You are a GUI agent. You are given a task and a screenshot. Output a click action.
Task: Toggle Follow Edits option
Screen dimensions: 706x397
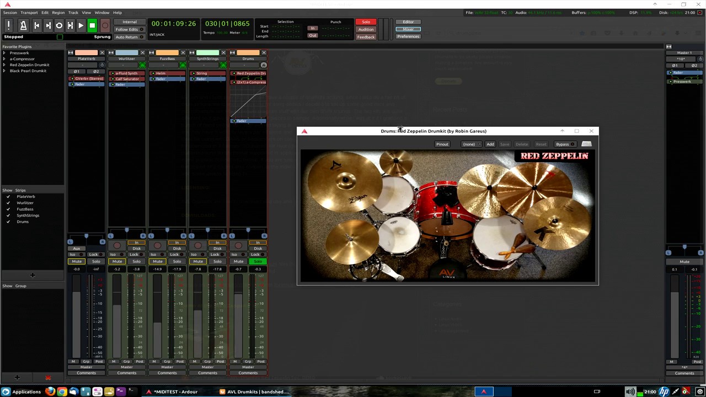129,29
